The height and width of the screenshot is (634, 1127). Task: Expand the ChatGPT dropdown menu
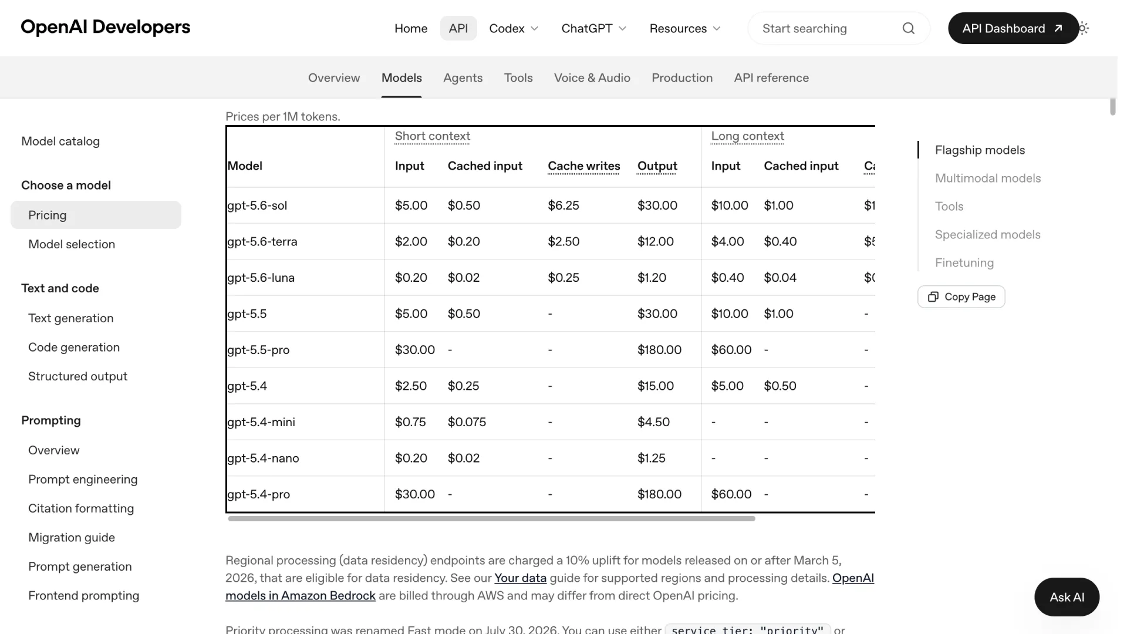593,28
